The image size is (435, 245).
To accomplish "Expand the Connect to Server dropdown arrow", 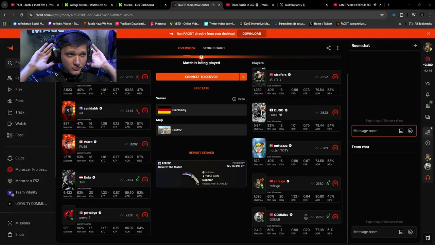I will tap(243, 77).
